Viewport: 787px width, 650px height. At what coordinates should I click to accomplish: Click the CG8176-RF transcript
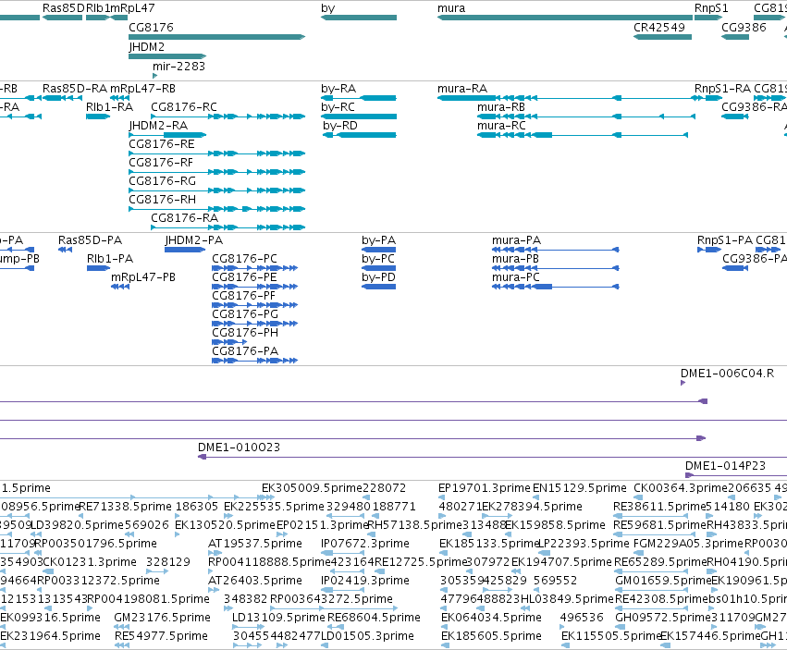(216, 172)
